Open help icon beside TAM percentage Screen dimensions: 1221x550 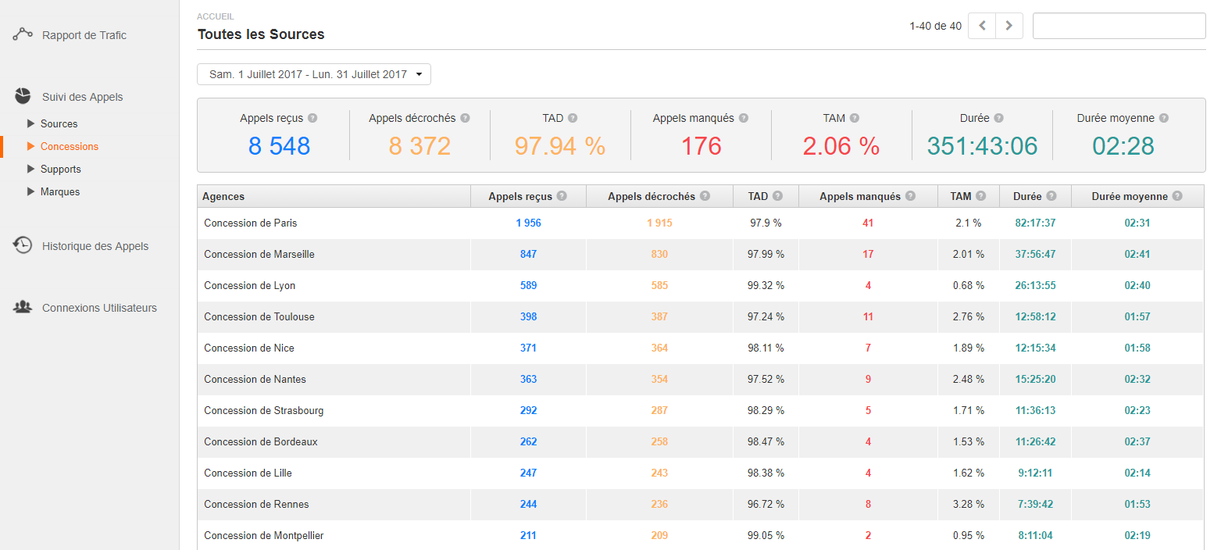pyautogui.click(x=856, y=118)
